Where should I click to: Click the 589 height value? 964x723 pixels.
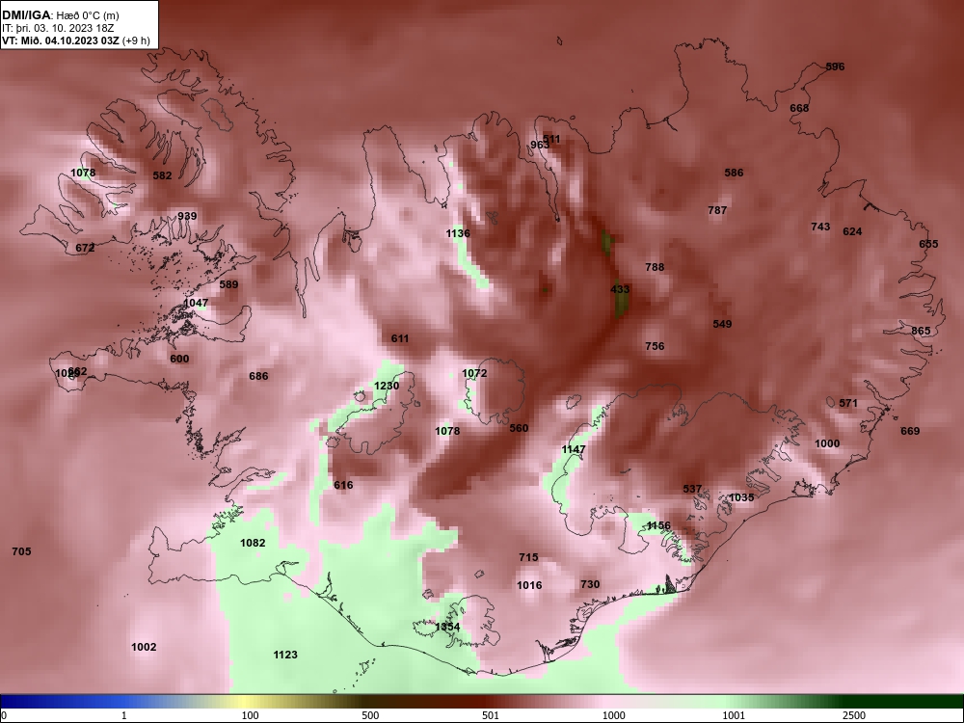click(228, 284)
